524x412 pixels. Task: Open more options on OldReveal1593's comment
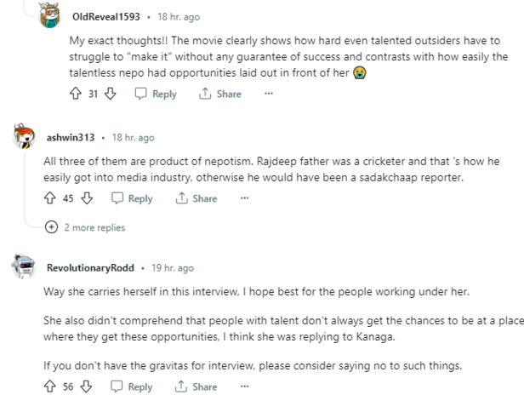point(269,94)
